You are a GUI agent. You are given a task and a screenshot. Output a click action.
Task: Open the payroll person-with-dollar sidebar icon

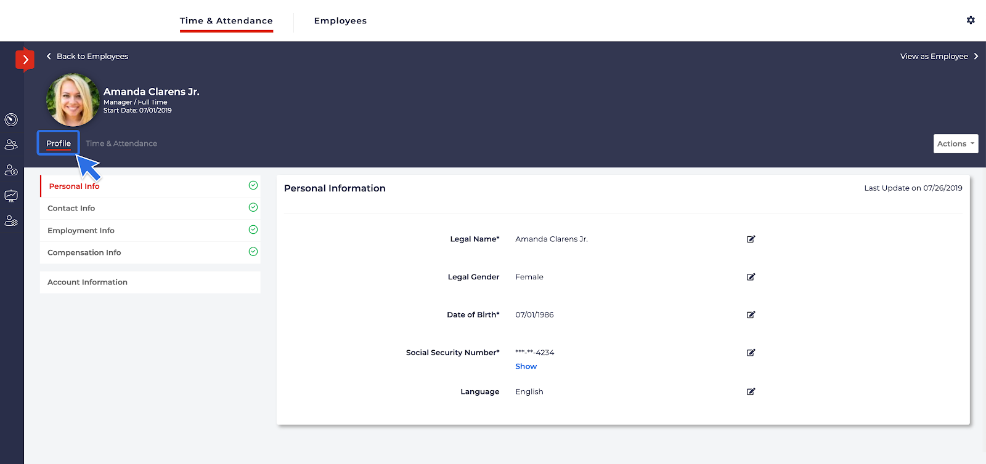point(11,170)
